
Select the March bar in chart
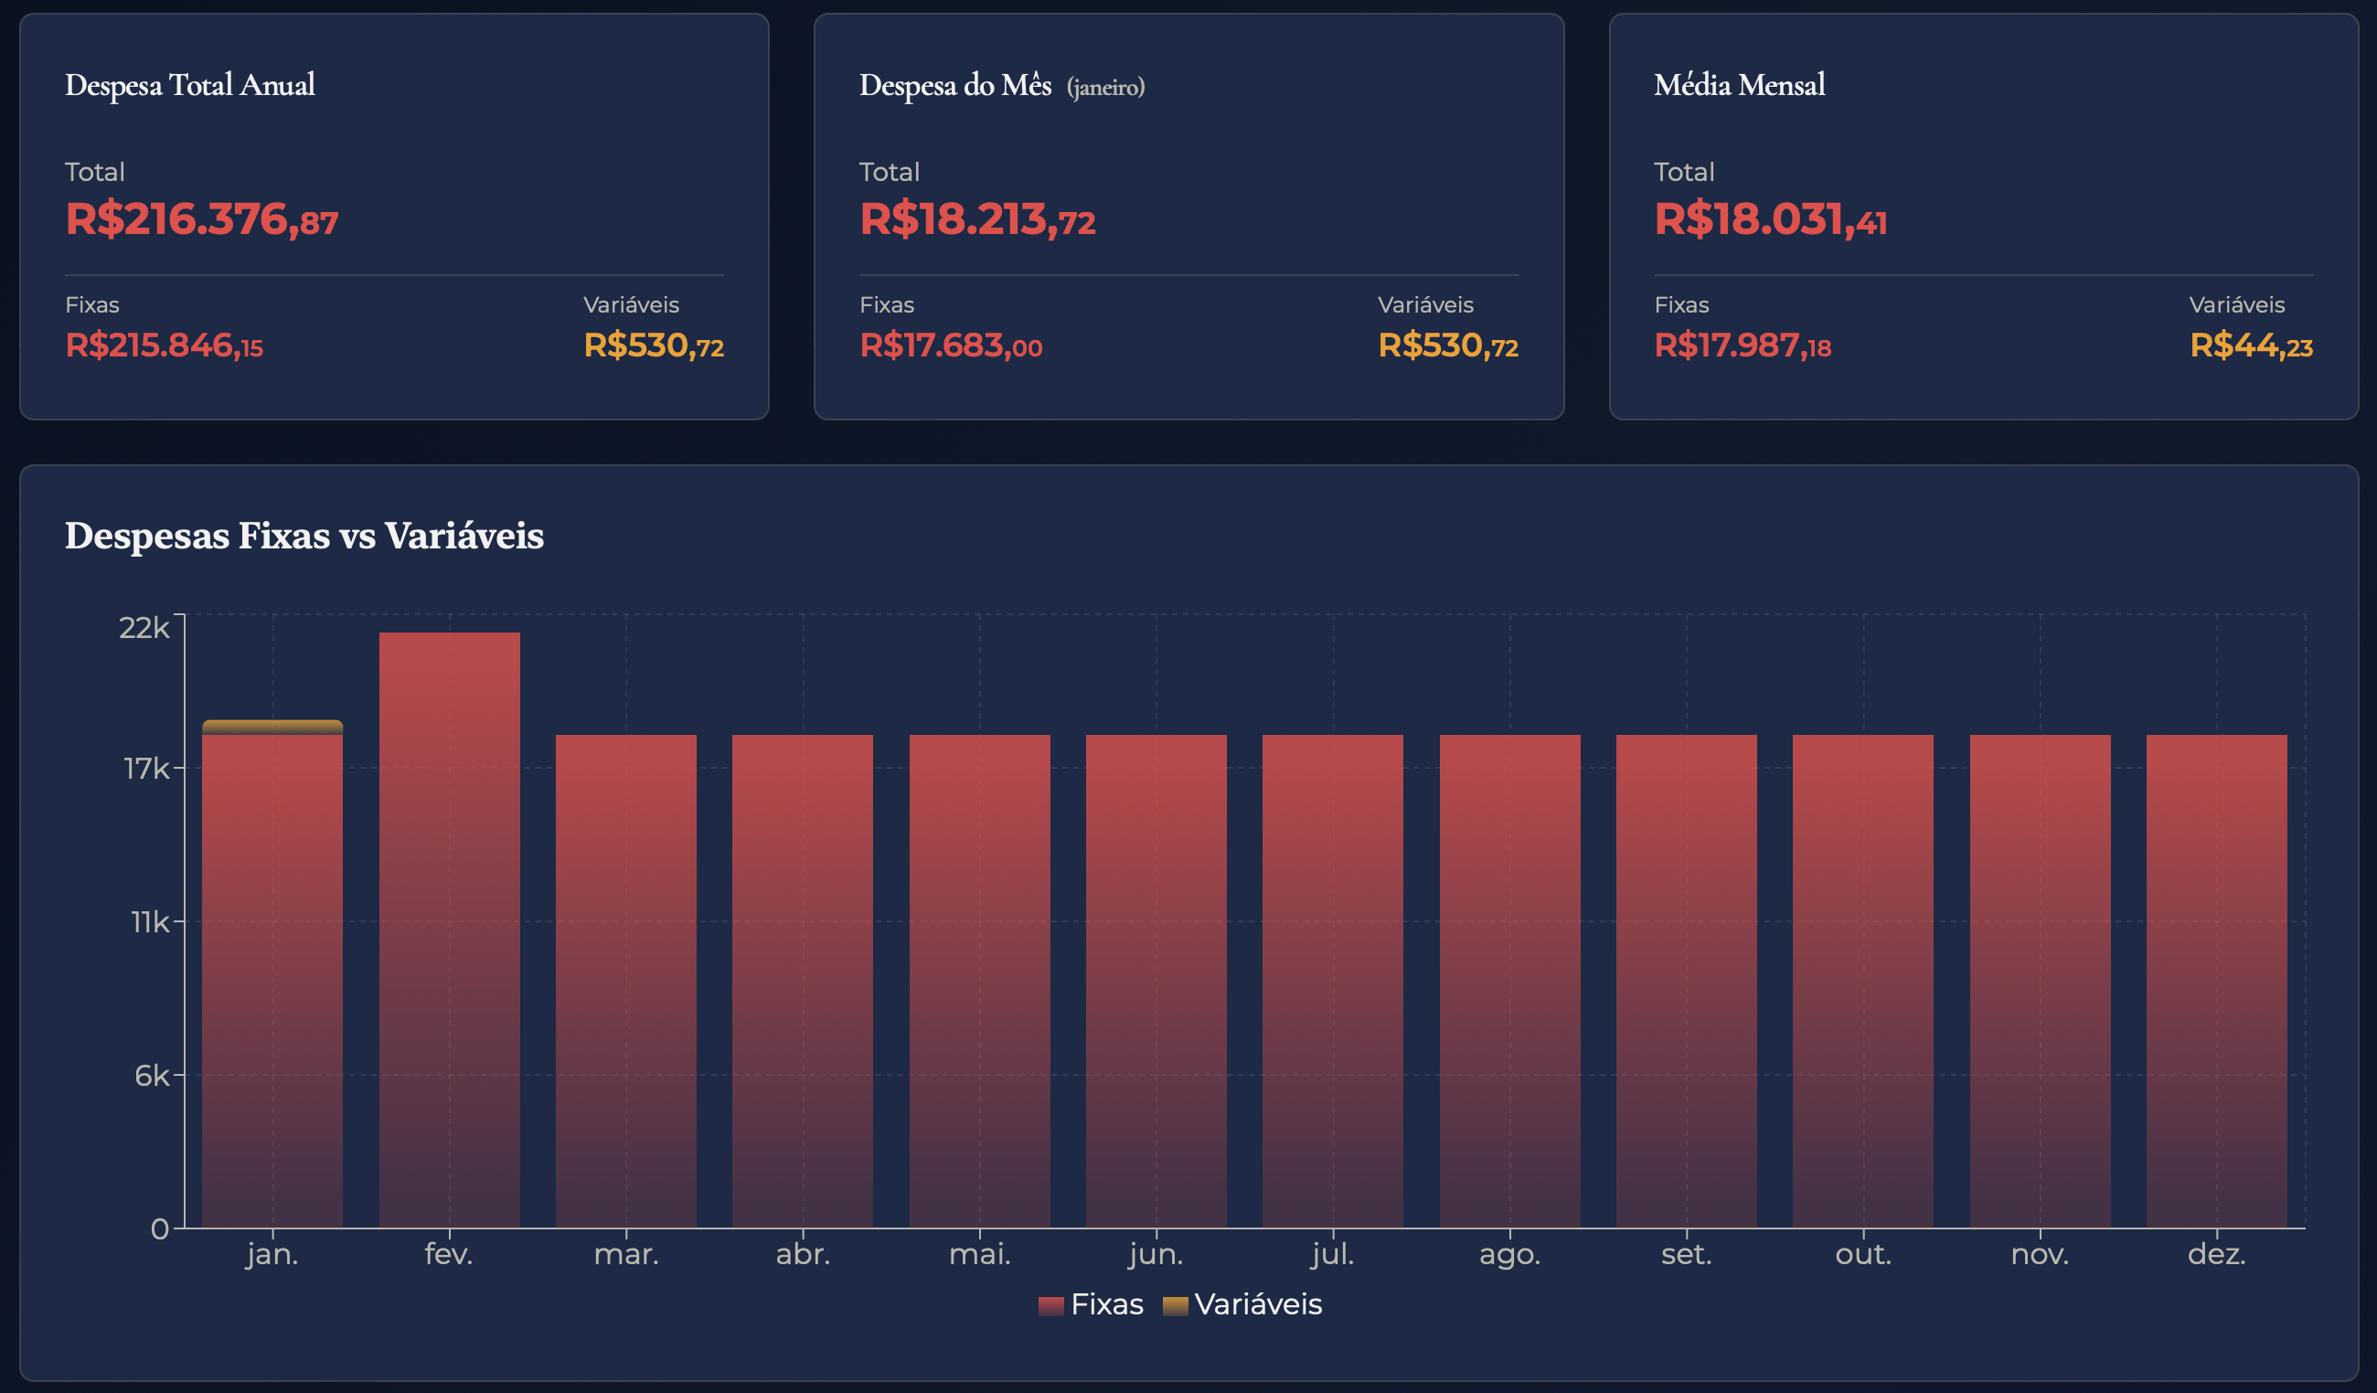(625, 981)
